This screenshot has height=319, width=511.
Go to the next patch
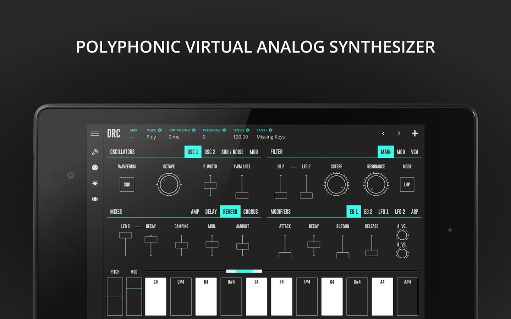click(399, 133)
